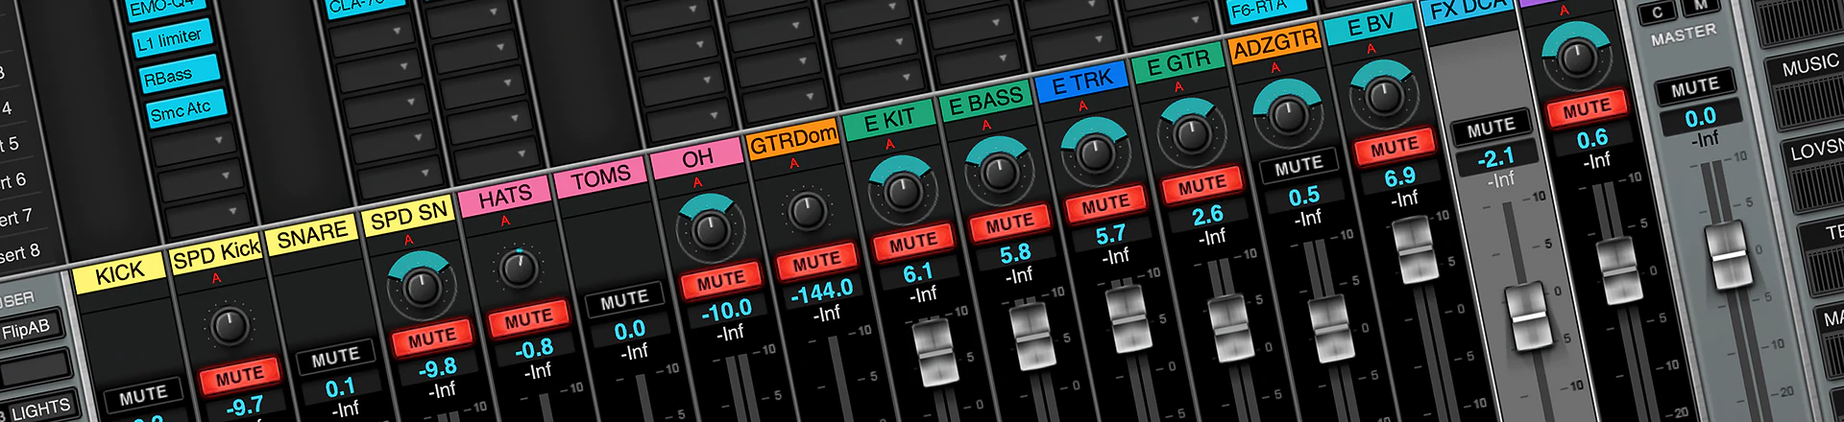Image resolution: width=1844 pixels, height=422 pixels.
Task: Select the HATS channel label
Action: (505, 198)
